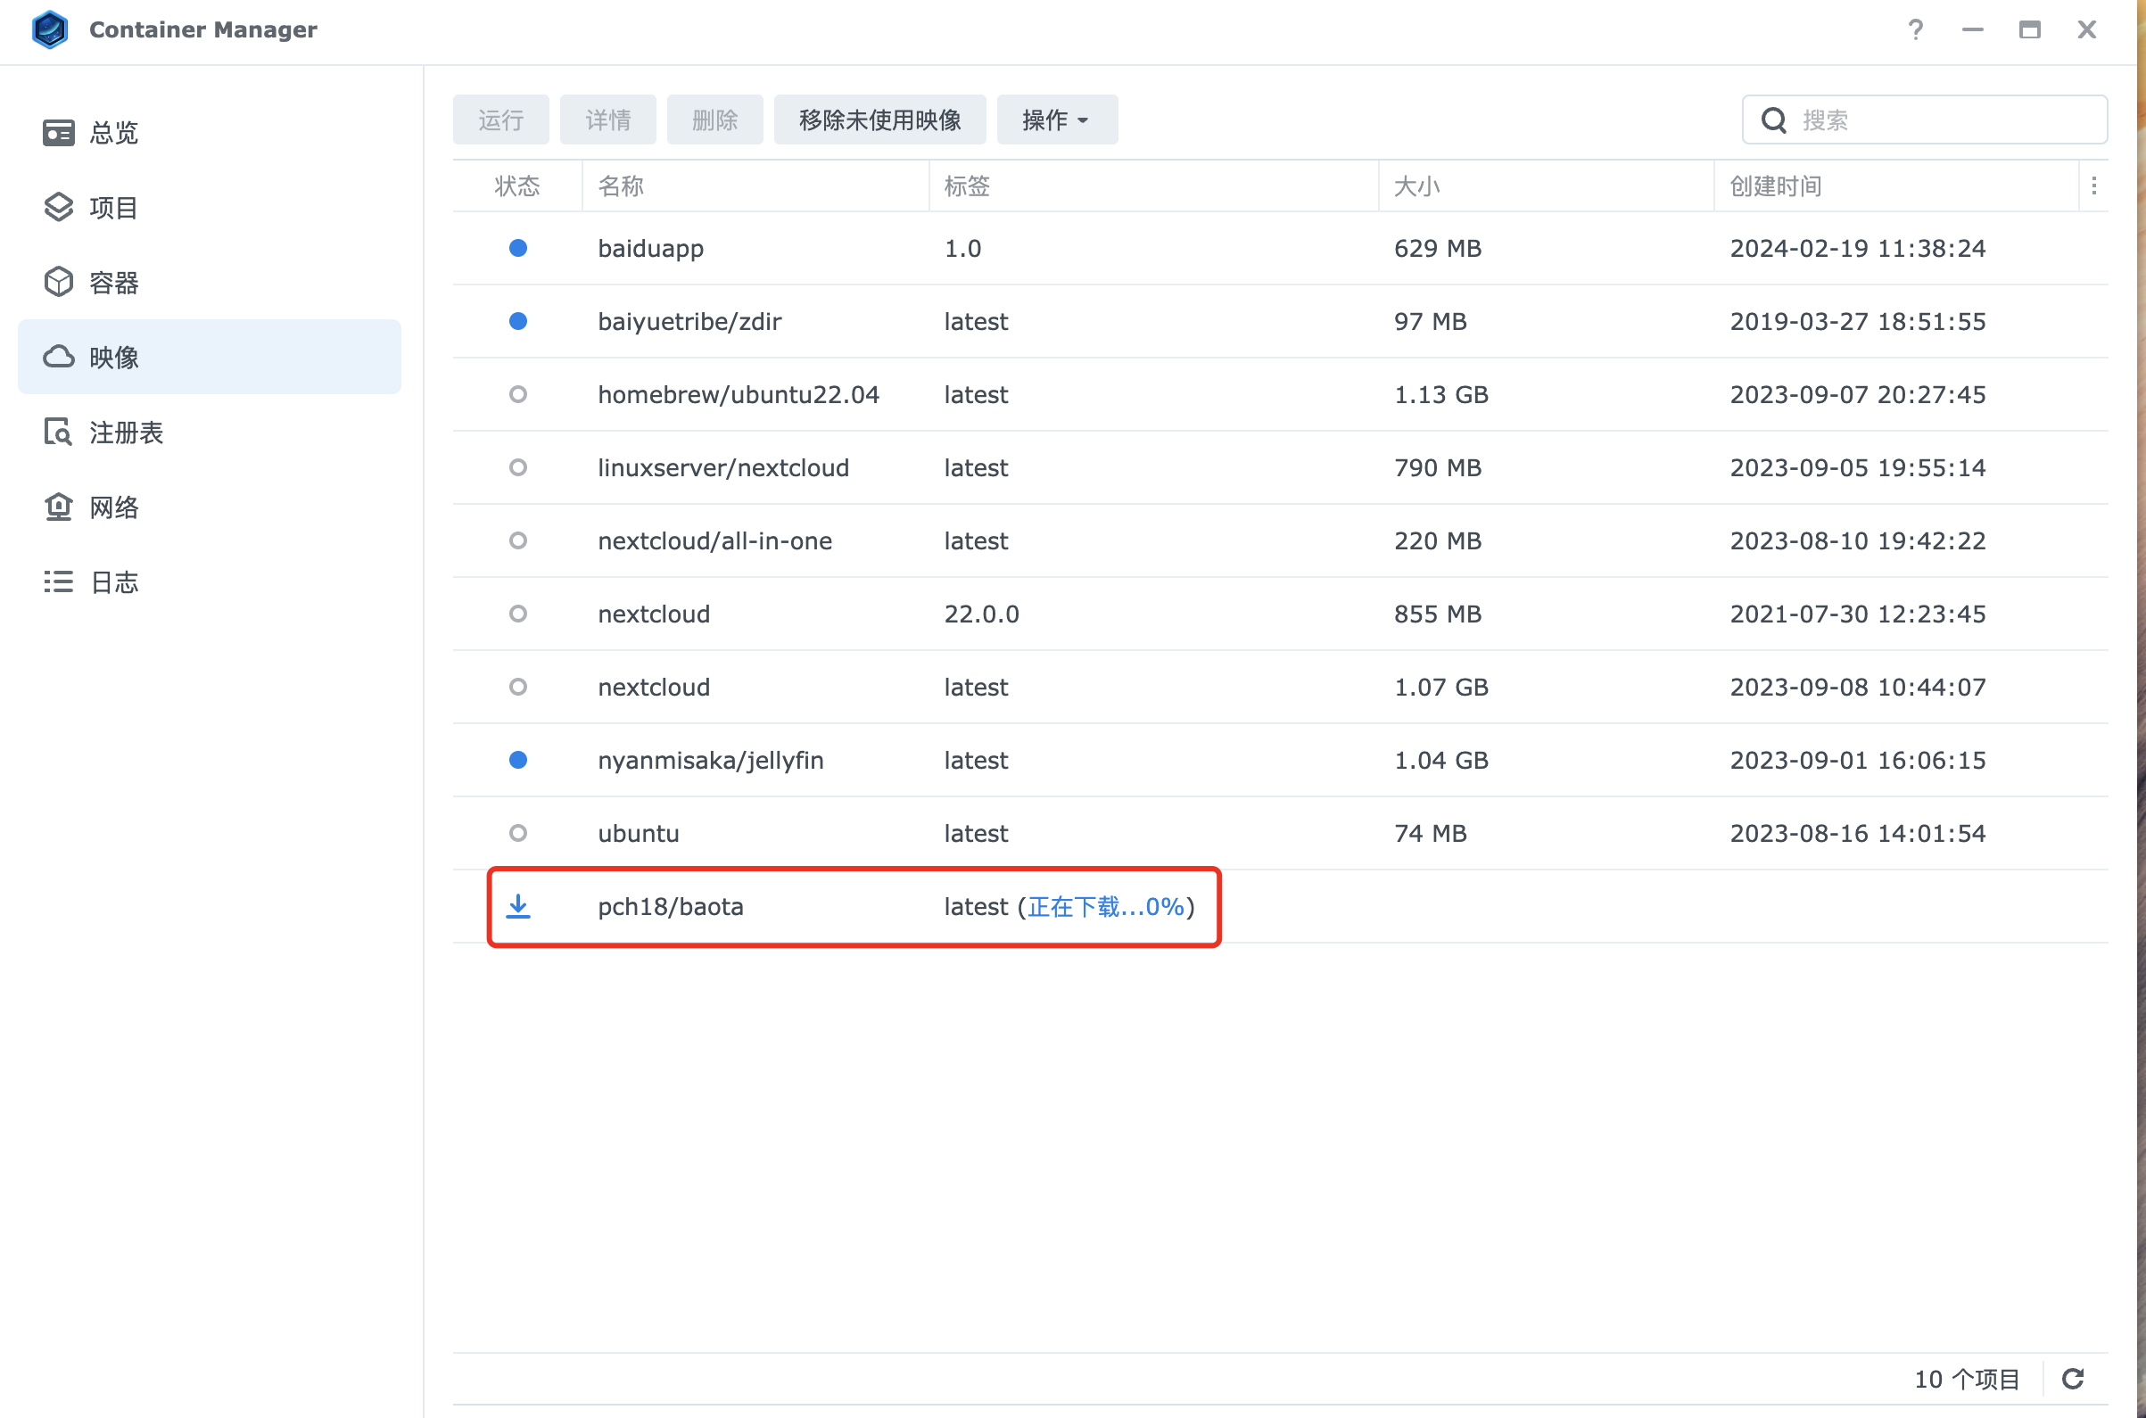The height and width of the screenshot is (1418, 2146).
Task: Go to the 项目 projects section
Action: (x=209, y=208)
